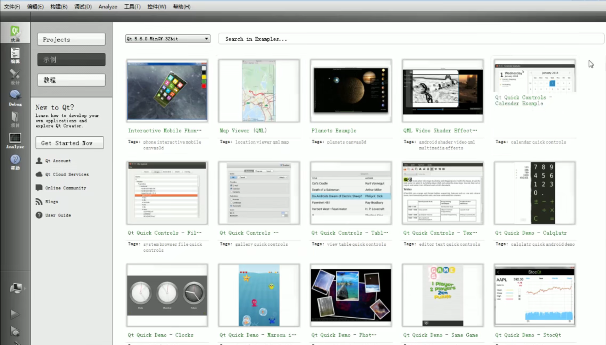Open the 工具(T) menu
This screenshot has width=606, height=345.
click(132, 6)
